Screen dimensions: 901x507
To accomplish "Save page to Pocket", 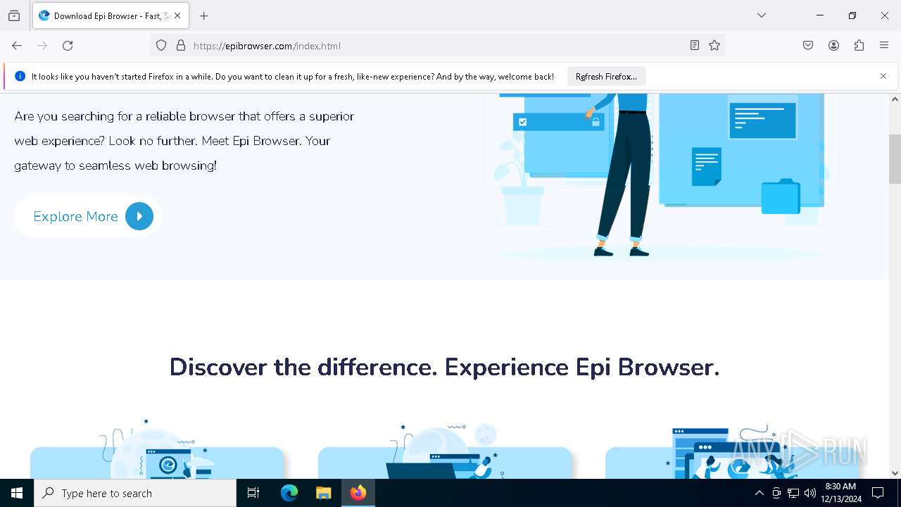I will click(808, 46).
